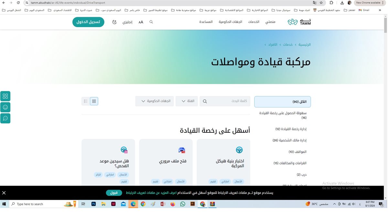The width and height of the screenshot is (388, 218).
Task: Click الرئيسية breadcrumb link
Action: tap(305, 45)
